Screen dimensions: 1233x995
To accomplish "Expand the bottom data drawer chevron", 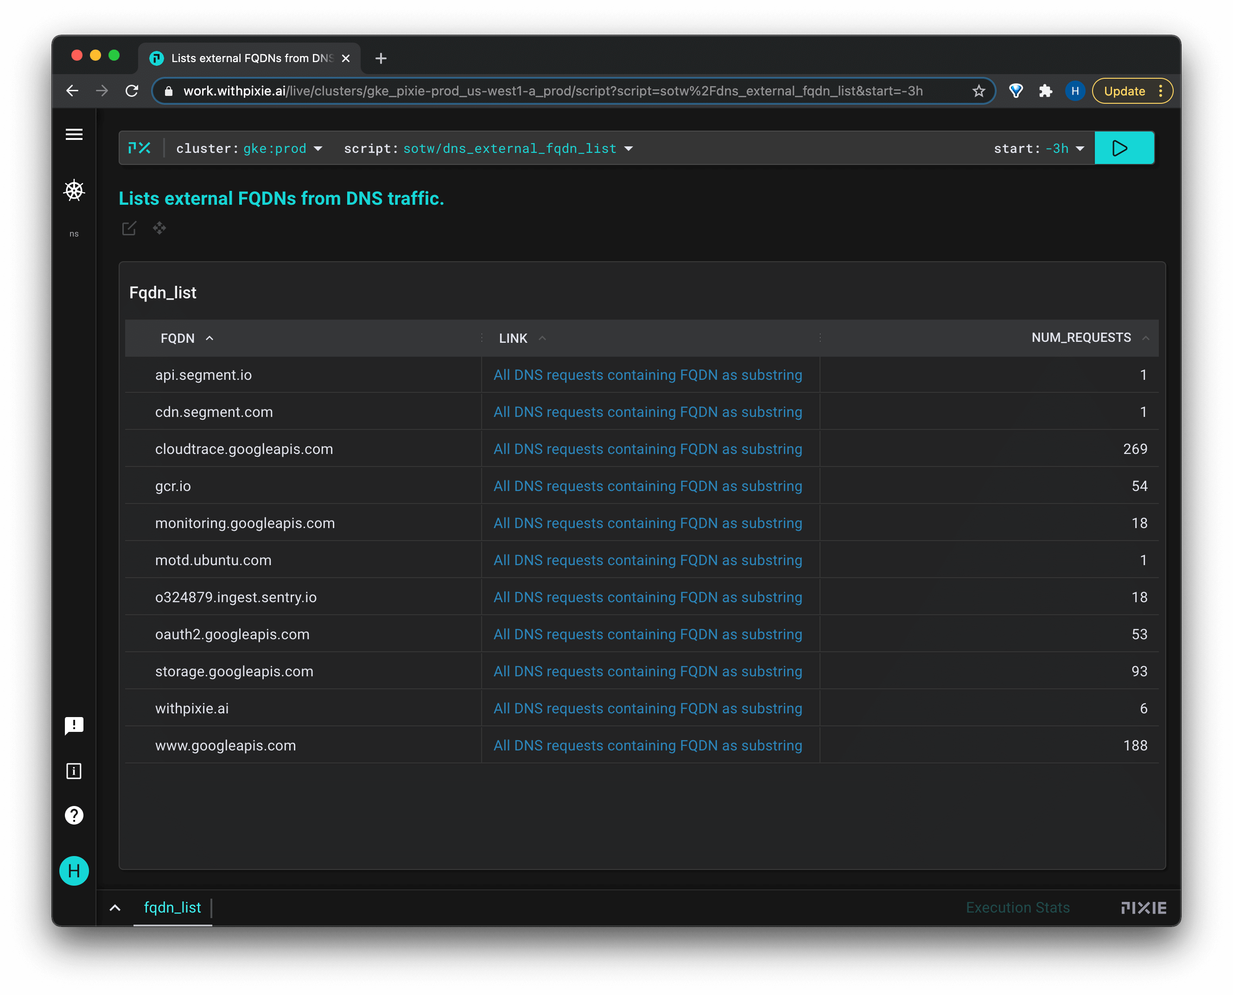I will [x=114, y=908].
